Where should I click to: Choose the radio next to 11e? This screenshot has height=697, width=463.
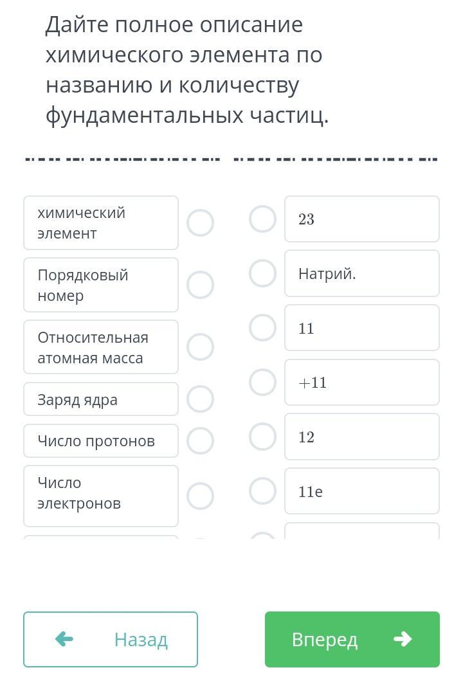point(262,491)
